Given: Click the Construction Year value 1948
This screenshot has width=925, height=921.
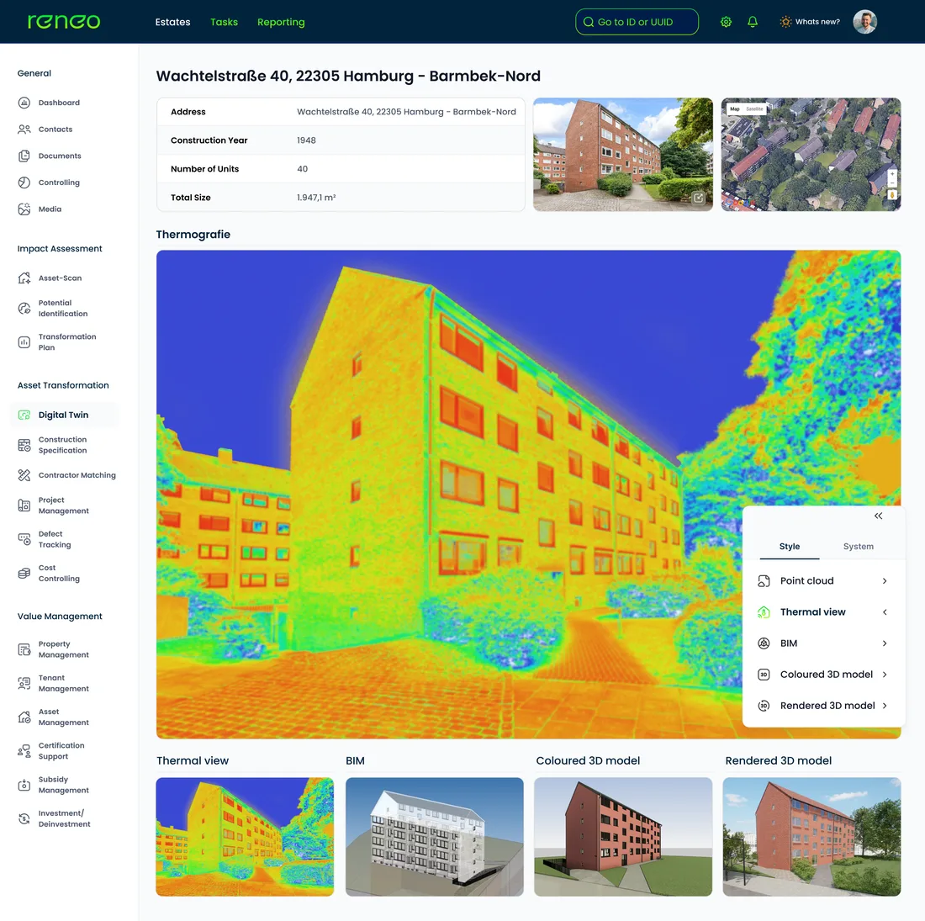Looking at the screenshot, I should [x=306, y=140].
